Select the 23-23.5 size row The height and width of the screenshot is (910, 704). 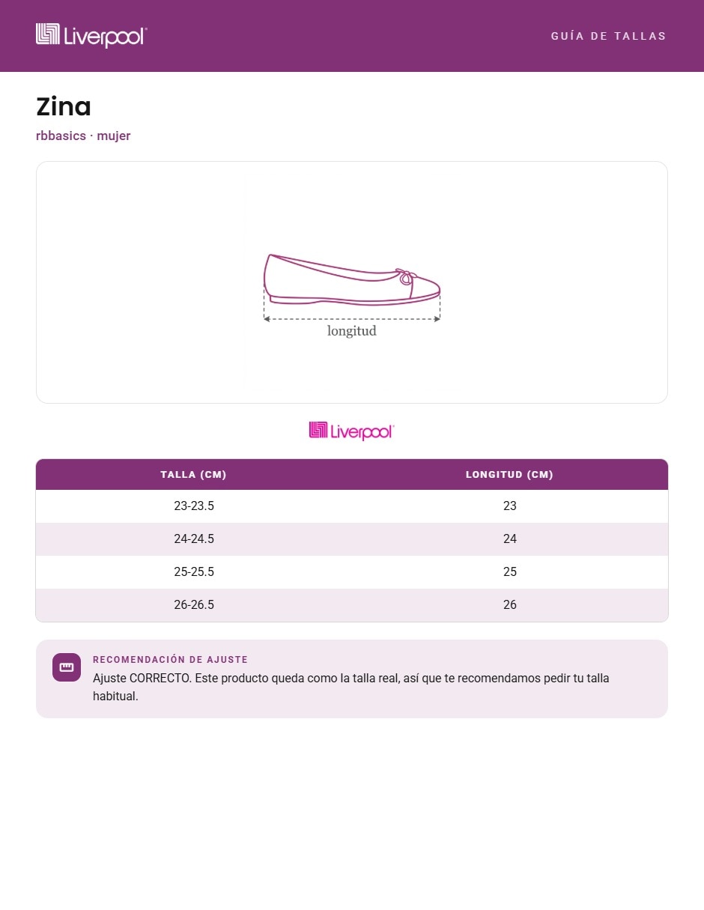[x=352, y=506]
